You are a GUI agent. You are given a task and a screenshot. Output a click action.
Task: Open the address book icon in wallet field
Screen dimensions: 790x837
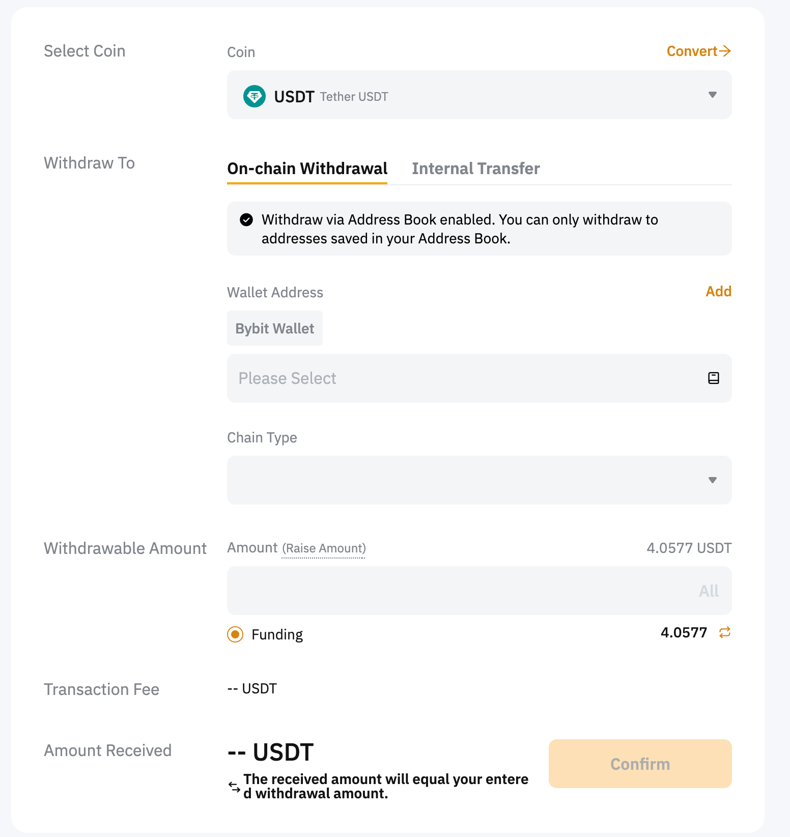713,378
